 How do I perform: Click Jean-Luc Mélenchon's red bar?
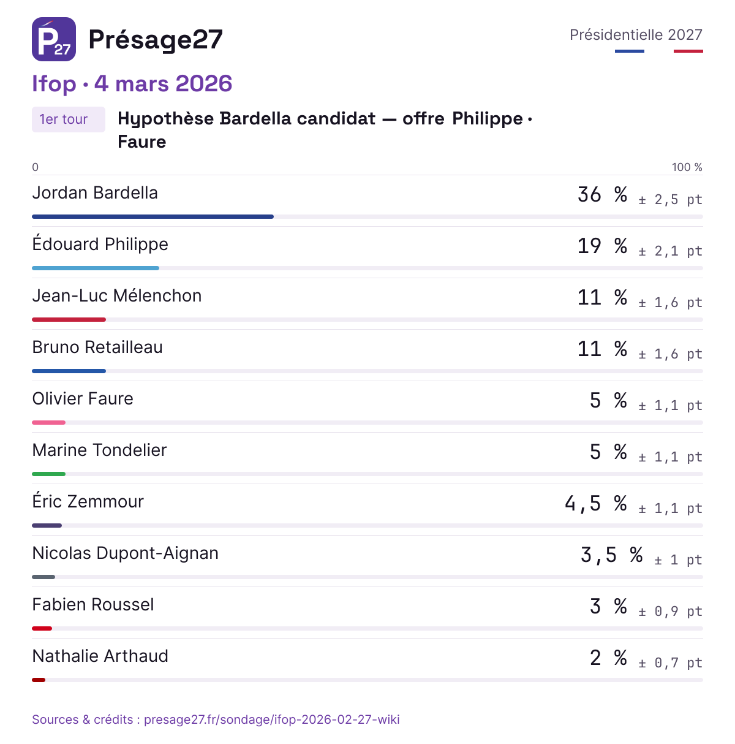click(69, 319)
